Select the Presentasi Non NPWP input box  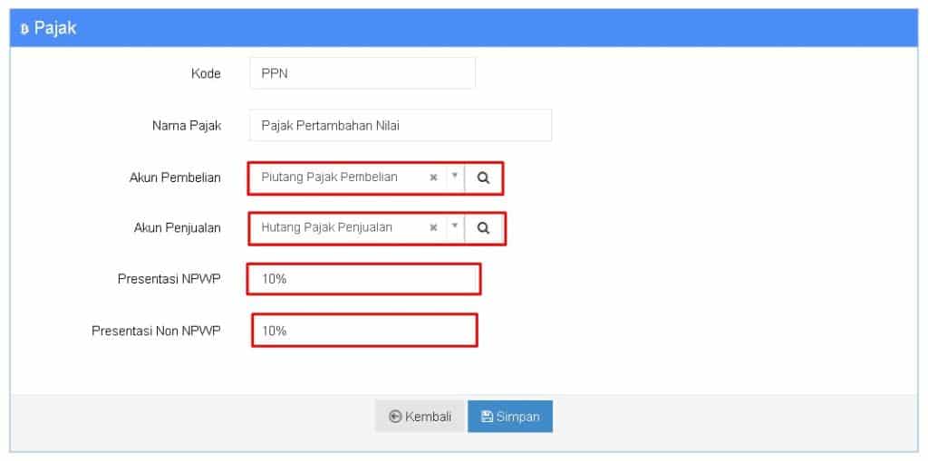(x=364, y=331)
